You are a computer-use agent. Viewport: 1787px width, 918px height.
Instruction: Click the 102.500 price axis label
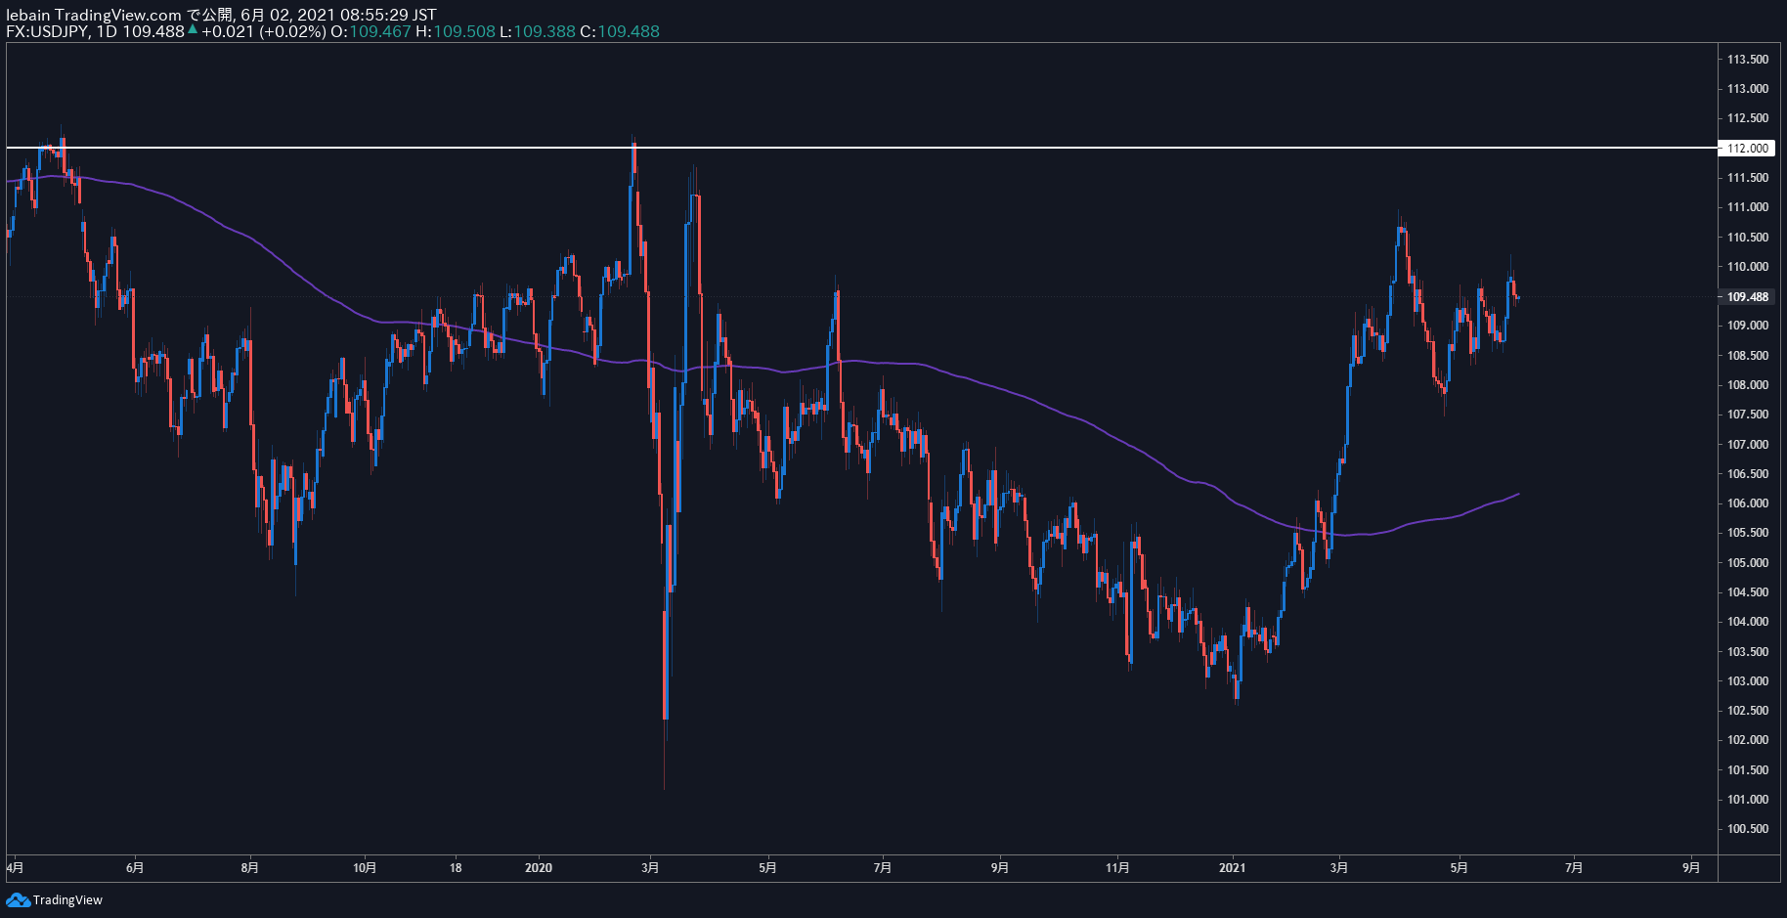tap(1747, 711)
